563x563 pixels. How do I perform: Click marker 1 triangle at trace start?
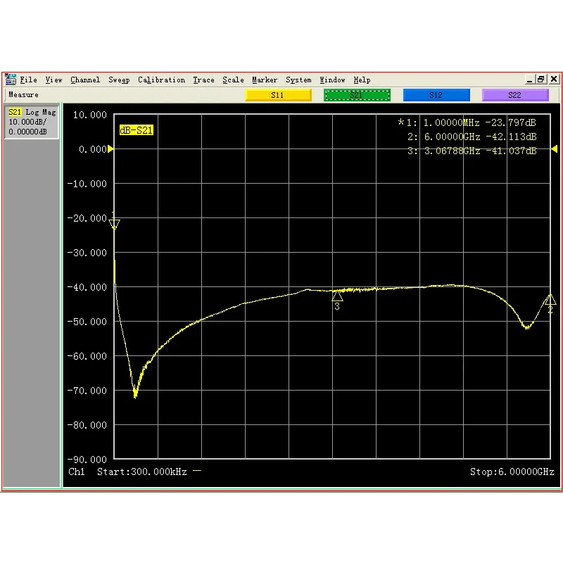pyautogui.click(x=114, y=224)
